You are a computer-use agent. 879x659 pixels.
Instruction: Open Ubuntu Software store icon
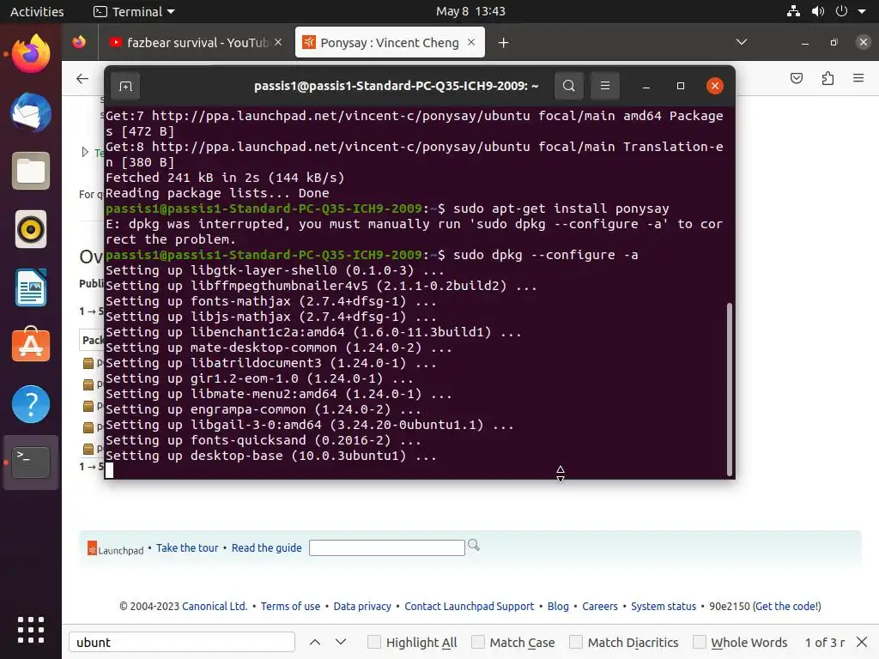pyautogui.click(x=31, y=345)
